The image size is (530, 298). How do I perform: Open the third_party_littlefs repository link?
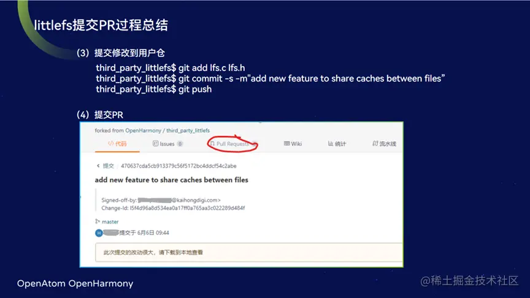pyautogui.click(x=188, y=130)
